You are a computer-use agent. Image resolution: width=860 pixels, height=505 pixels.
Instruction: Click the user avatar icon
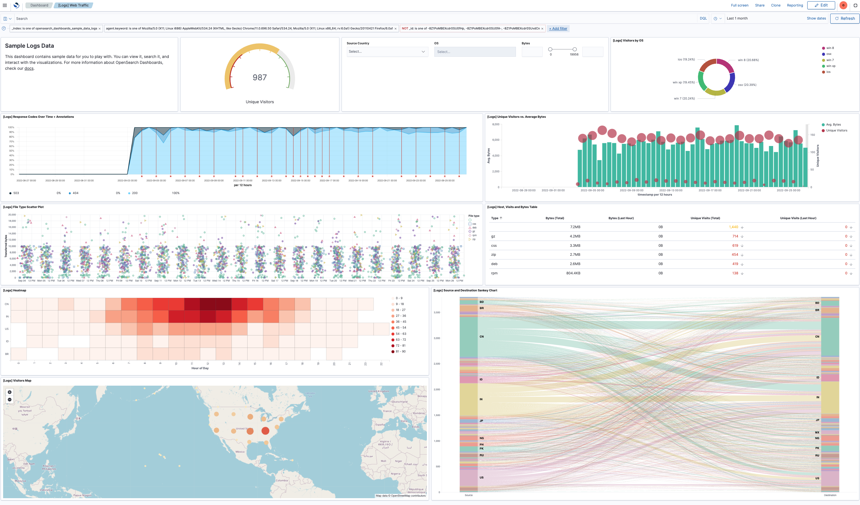pos(843,5)
